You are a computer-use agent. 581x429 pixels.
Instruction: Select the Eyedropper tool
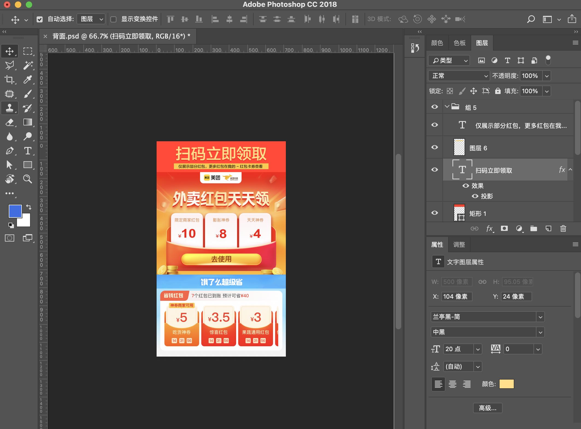(x=28, y=80)
